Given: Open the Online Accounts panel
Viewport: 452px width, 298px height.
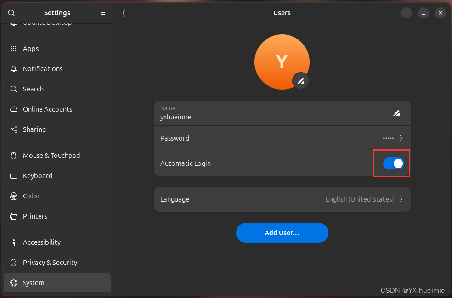Looking at the screenshot, I should [57, 109].
